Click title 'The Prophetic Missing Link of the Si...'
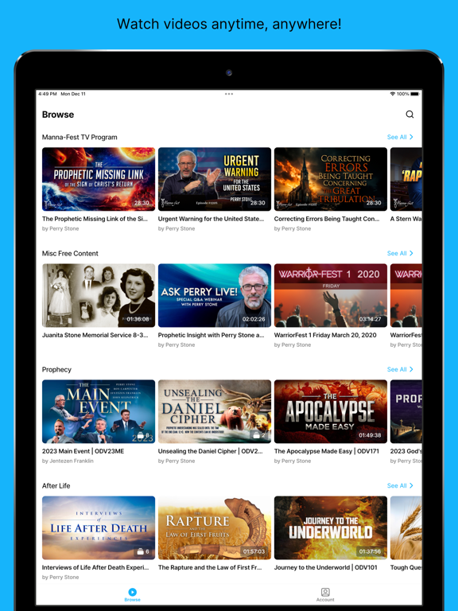 (x=95, y=219)
